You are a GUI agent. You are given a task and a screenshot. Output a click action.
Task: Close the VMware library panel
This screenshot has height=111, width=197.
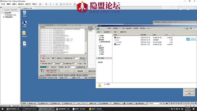(19, 7)
